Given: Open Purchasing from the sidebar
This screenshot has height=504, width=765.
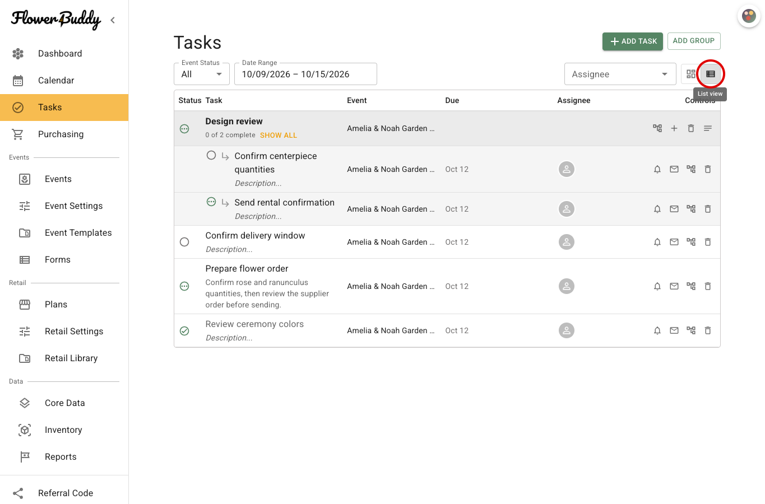Looking at the screenshot, I should pyautogui.click(x=64, y=134).
